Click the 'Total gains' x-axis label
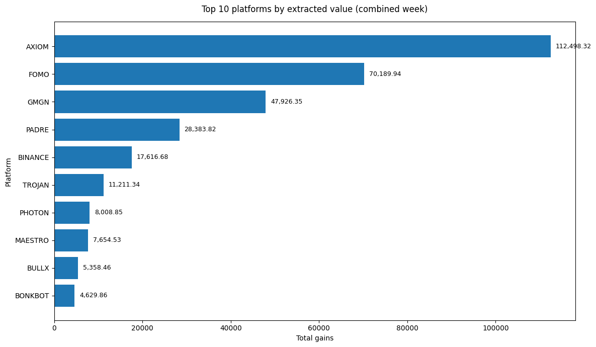Viewport: 596px width, 347px height. click(315, 338)
